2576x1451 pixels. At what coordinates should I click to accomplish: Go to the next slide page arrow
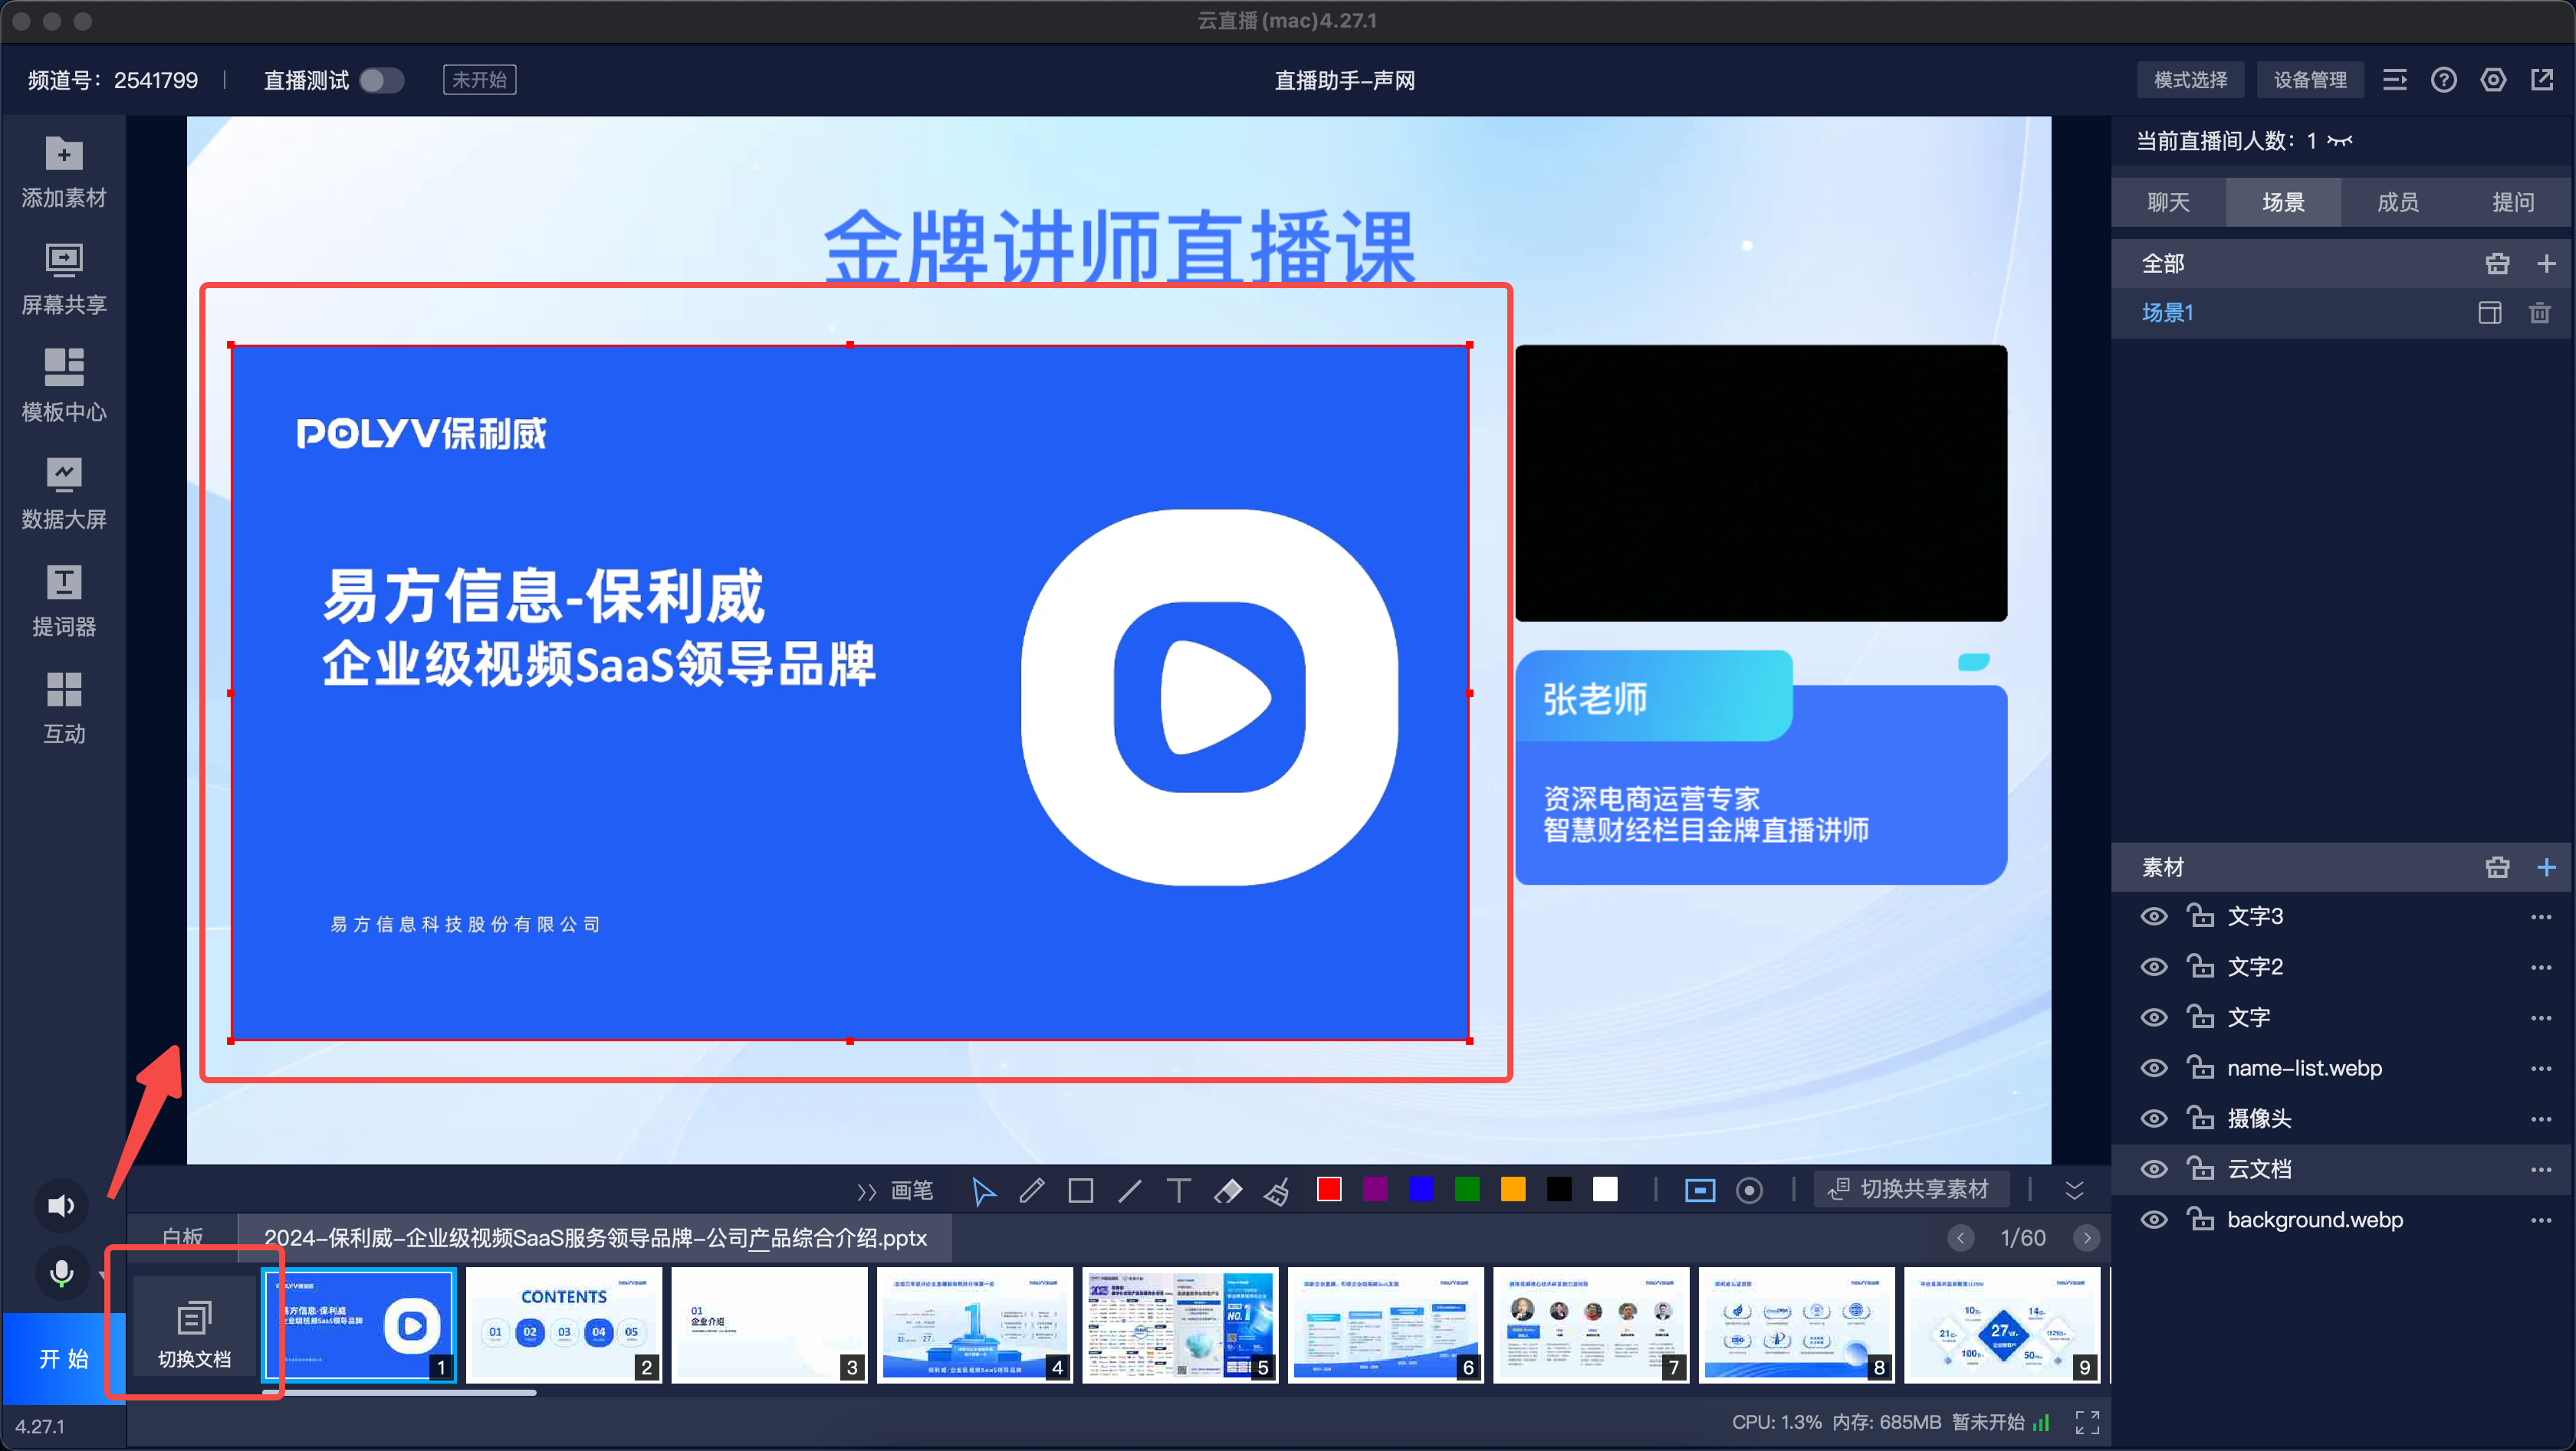coord(2087,1238)
